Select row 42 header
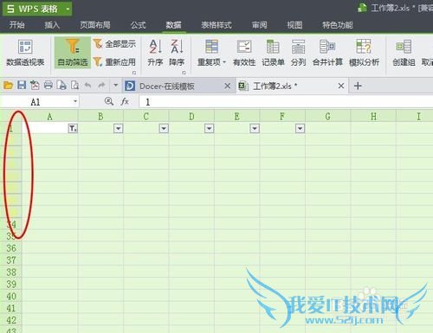This screenshot has height=333, width=433. coord(11,320)
